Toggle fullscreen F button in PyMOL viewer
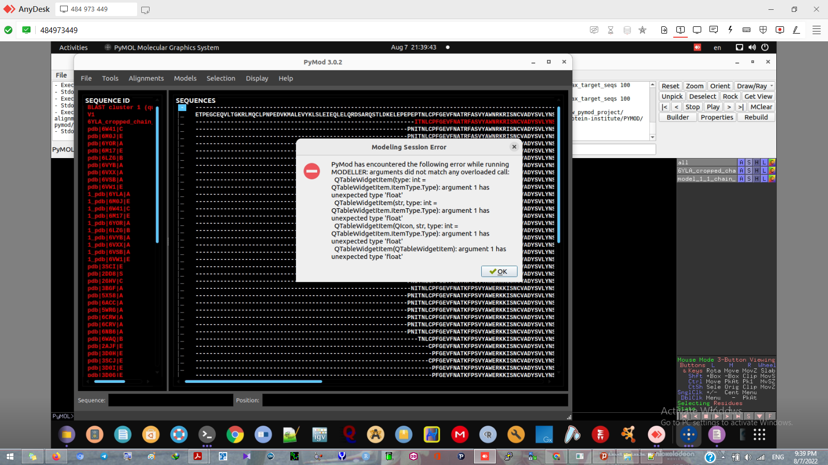 coord(770,416)
